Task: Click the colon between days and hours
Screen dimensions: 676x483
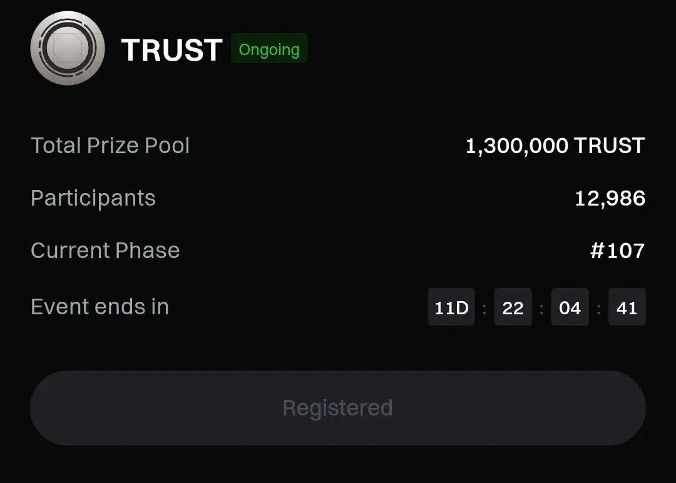Action: tap(484, 308)
